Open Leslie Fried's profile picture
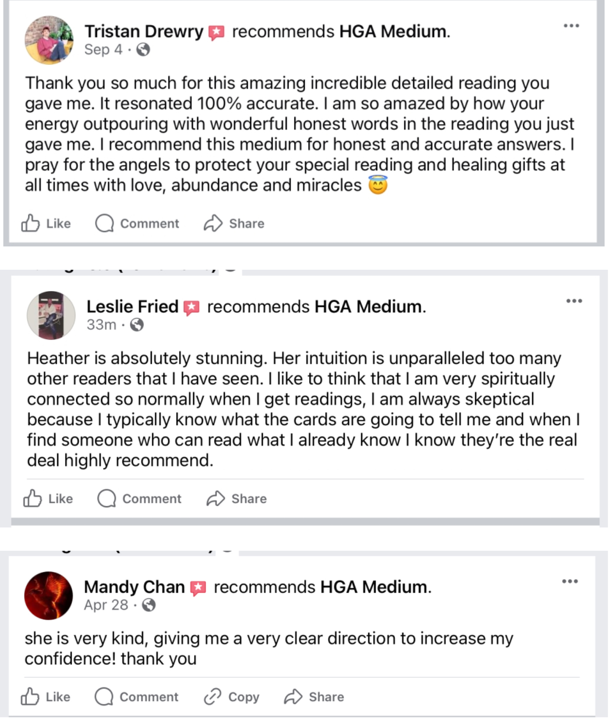The height and width of the screenshot is (726, 615). (51, 315)
